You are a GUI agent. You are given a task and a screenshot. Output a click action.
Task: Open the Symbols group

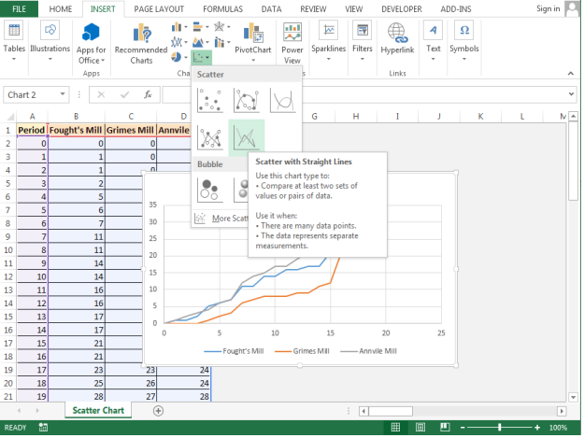point(464,41)
